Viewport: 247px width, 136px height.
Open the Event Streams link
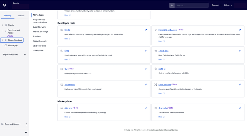[x=165, y=85]
